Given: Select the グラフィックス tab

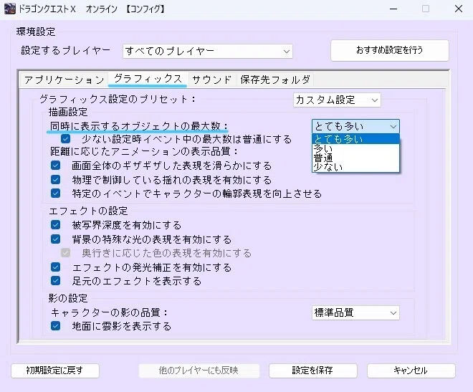Looking at the screenshot, I should coord(148,79).
